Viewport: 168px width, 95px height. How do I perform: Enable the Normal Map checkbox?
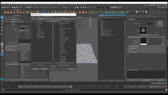pyautogui.click(x=19, y=57)
